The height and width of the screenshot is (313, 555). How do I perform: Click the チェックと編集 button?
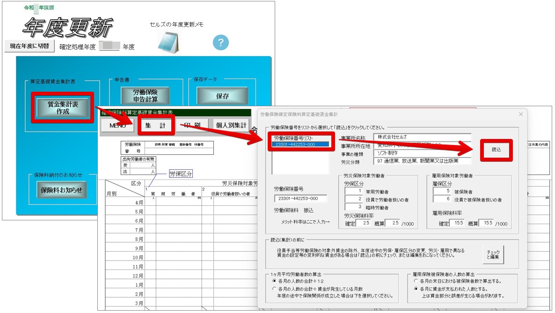click(x=493, y=255)
